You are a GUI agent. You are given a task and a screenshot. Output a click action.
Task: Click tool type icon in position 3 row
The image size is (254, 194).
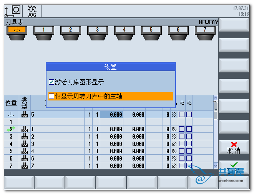(25, 136)
